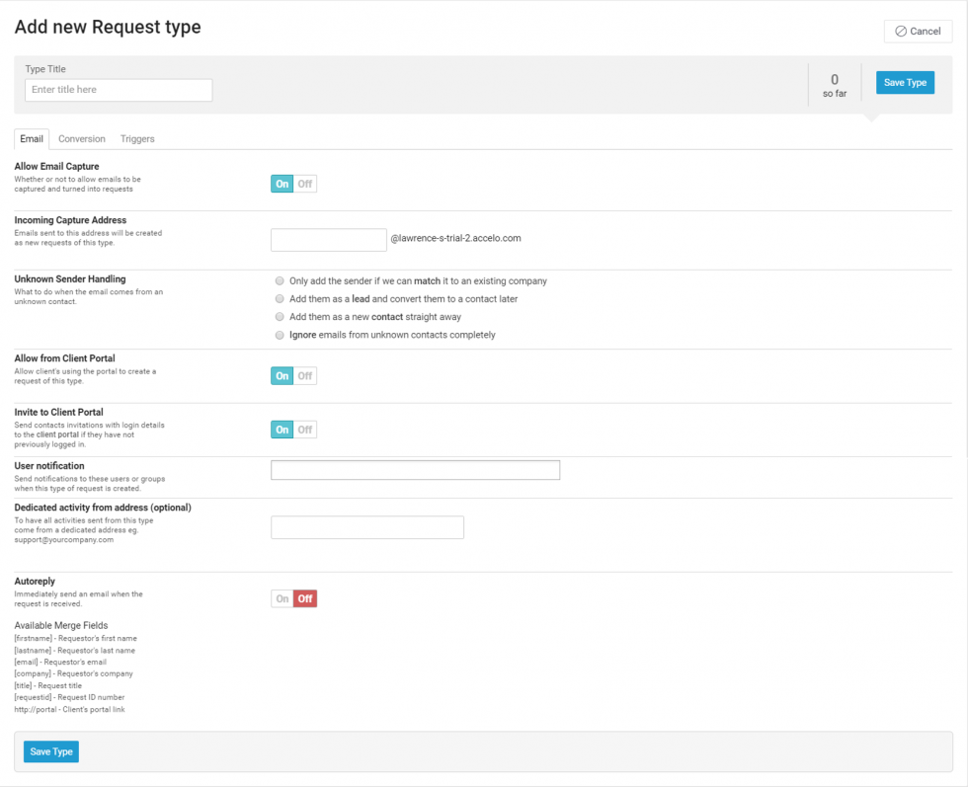968x787 pixels.
Task: Click the Incoming Capture Address field
Action: click(328, 239)
